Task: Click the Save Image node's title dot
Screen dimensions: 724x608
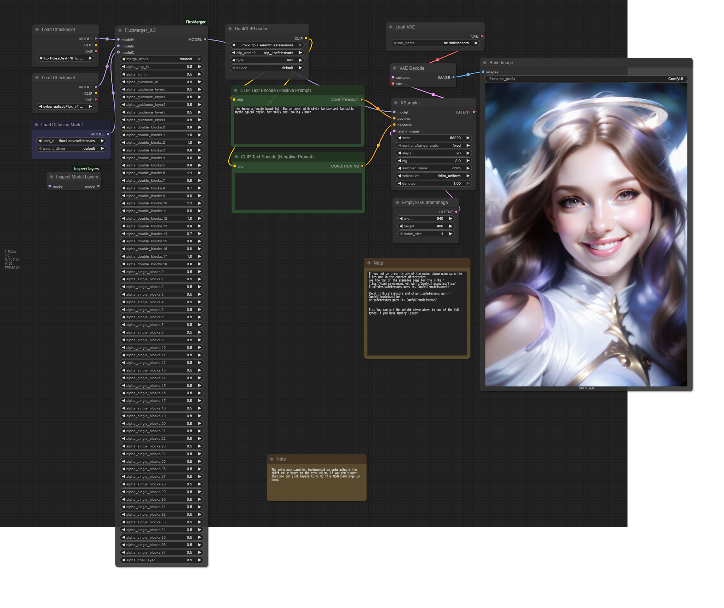Action: tap(485, 63)
